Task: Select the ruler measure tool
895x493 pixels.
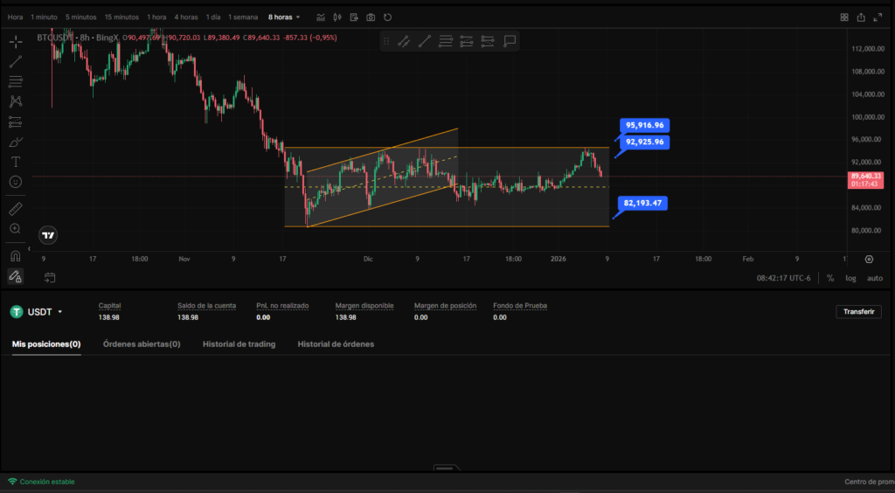Action: click(16, 209)
